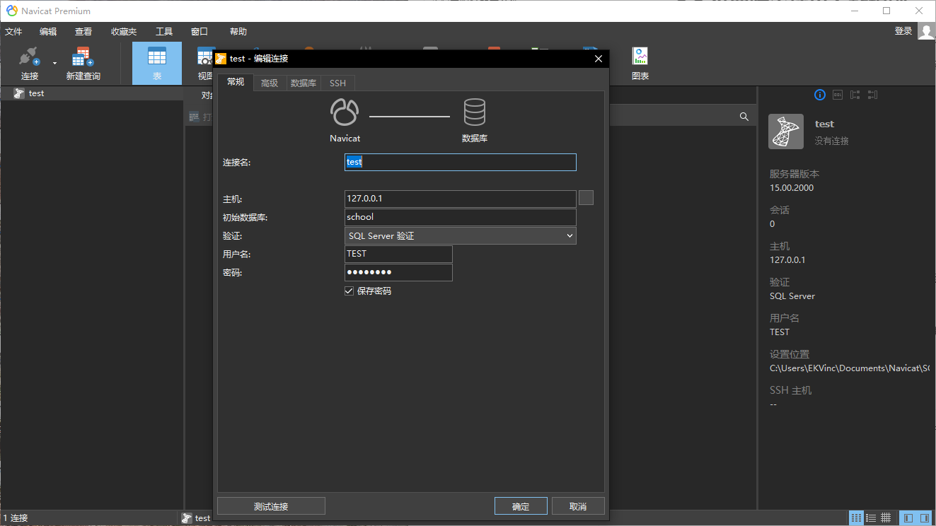The width and height of the screenshot is (936, 526).
Task: Click the 127.0.0.1 value in the info panel
Action: pos(787,260)
